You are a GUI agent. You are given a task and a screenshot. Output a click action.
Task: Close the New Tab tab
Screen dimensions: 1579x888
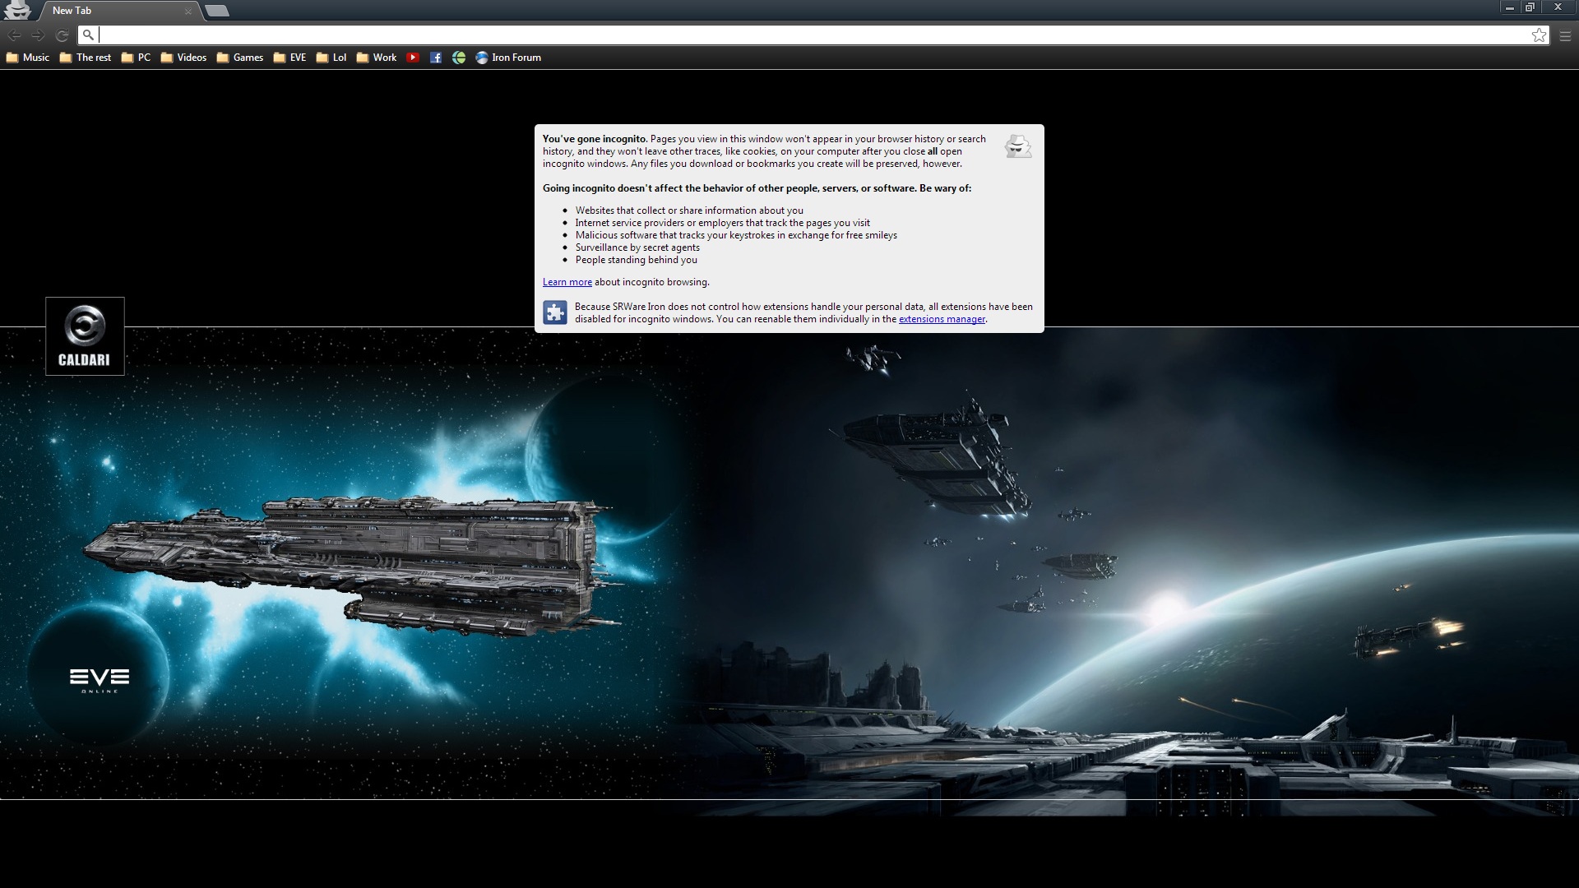click(188, 12)
